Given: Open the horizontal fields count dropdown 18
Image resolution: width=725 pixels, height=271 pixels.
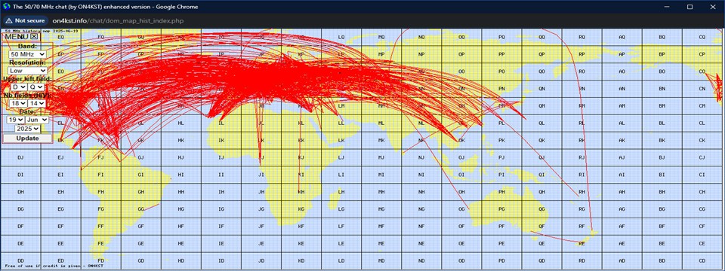Looking at the screenshot, I should coord(17,103).
